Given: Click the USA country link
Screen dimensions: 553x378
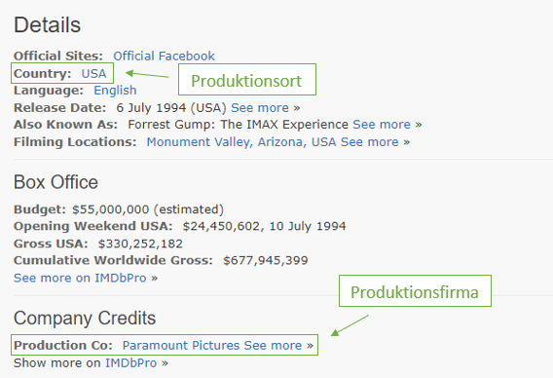Looking at the screenshot, I should click(93, 73).
